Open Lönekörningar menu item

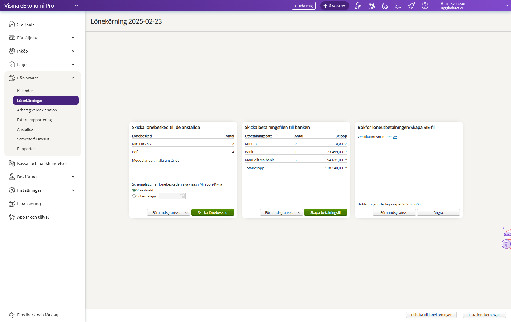46,100
